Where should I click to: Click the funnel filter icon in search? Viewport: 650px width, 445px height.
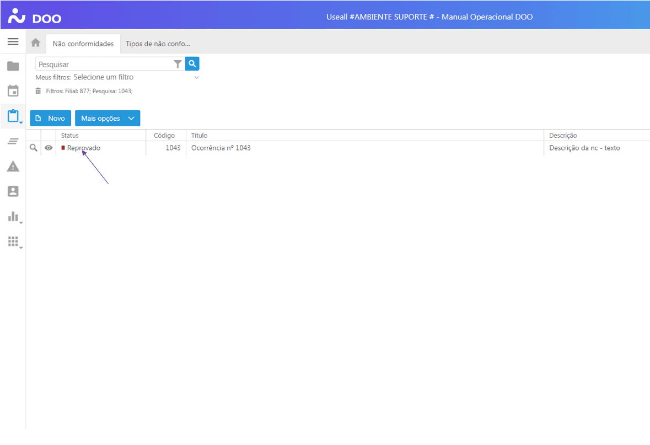point(178,64)
